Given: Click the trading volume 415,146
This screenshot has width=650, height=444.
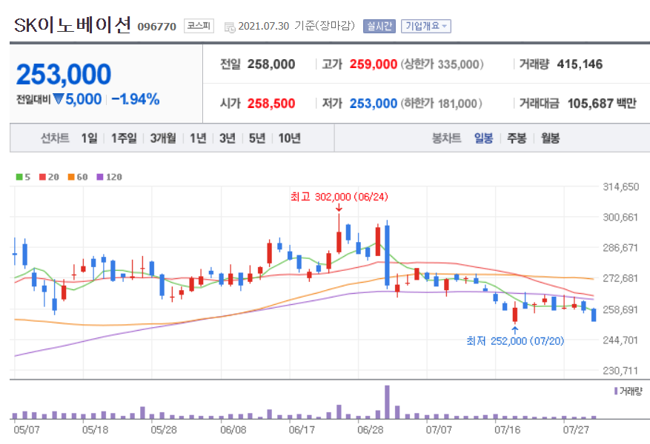Looking at the screenshot, I should point(580,64).
